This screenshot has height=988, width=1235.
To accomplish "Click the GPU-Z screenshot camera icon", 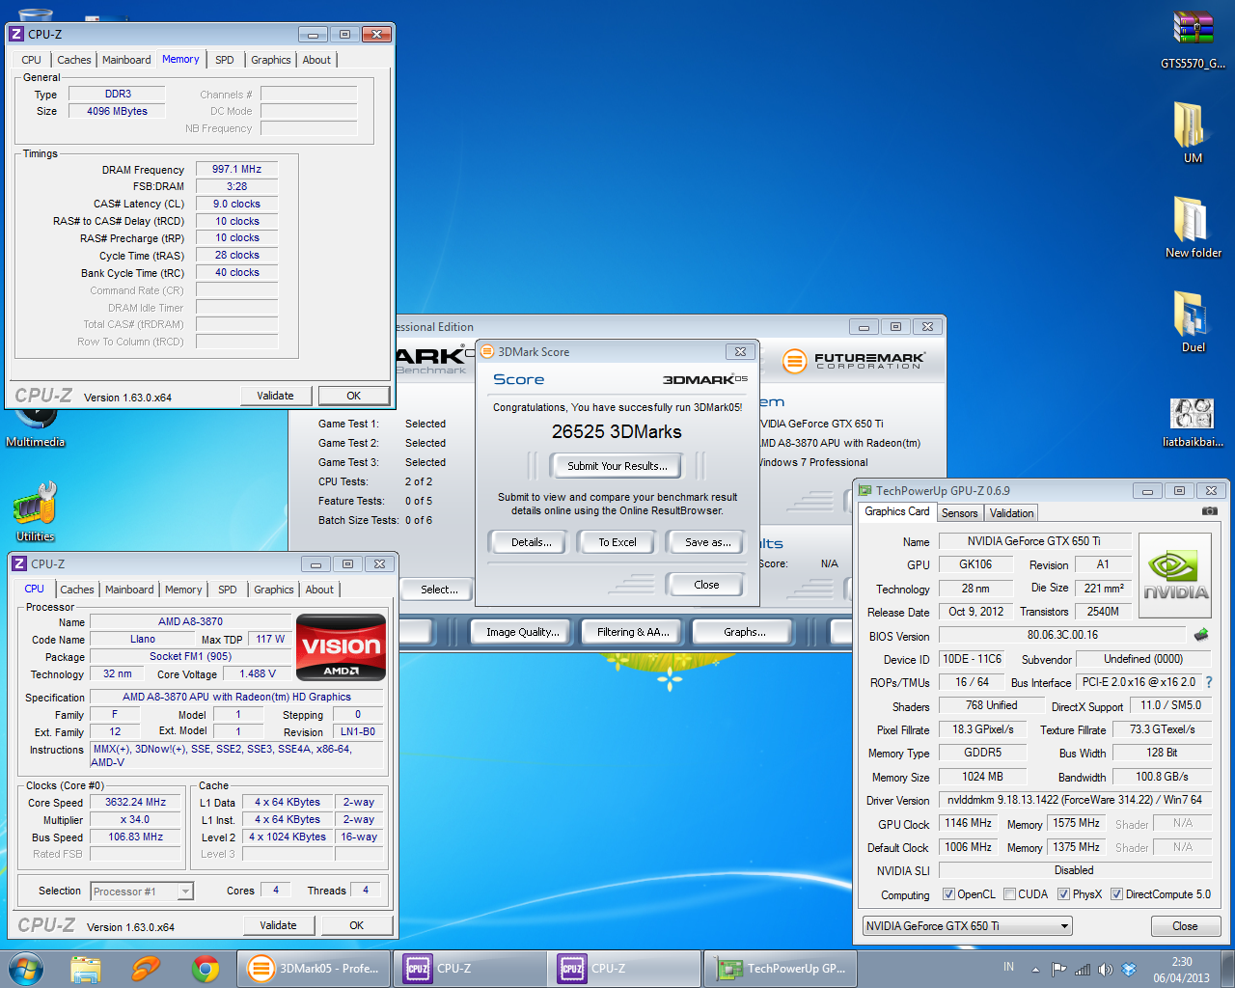I will pos(1209,511).
